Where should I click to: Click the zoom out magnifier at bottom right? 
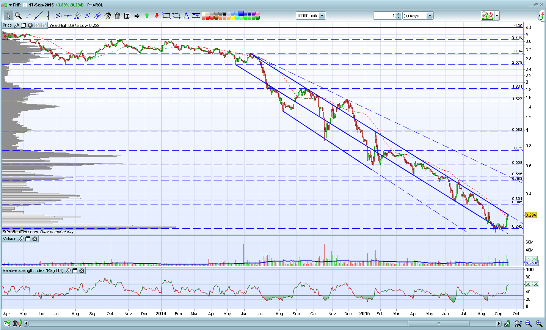pos(528,324)
